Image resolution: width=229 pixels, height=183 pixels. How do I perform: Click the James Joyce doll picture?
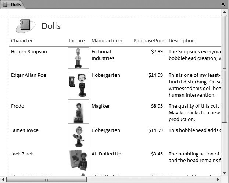[78, 136]
